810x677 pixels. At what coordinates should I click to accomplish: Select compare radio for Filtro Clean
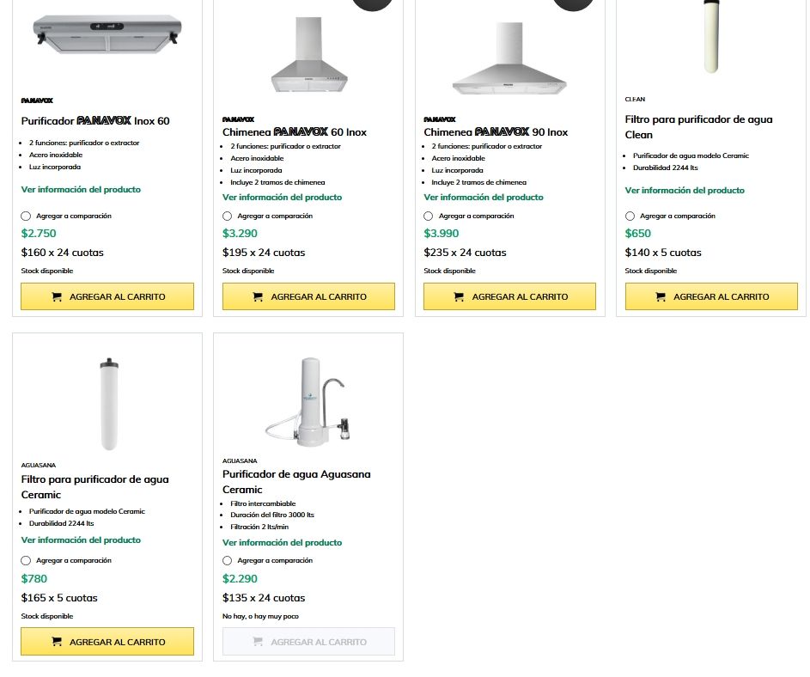click(x=630, y=217)
